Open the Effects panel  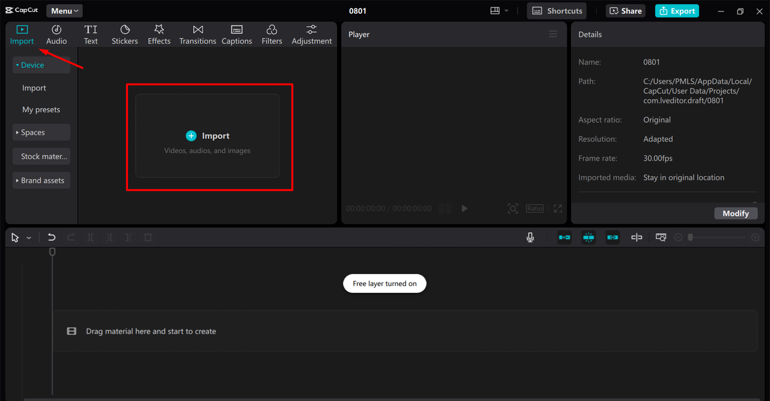pyautogui.click(x=159, y=35)
